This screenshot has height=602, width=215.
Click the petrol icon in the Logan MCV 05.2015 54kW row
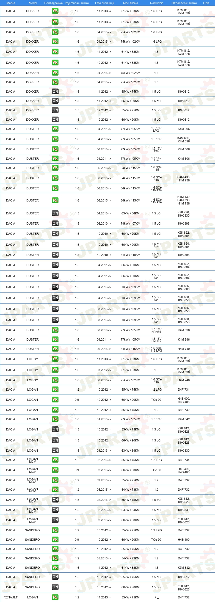point(55,490)
